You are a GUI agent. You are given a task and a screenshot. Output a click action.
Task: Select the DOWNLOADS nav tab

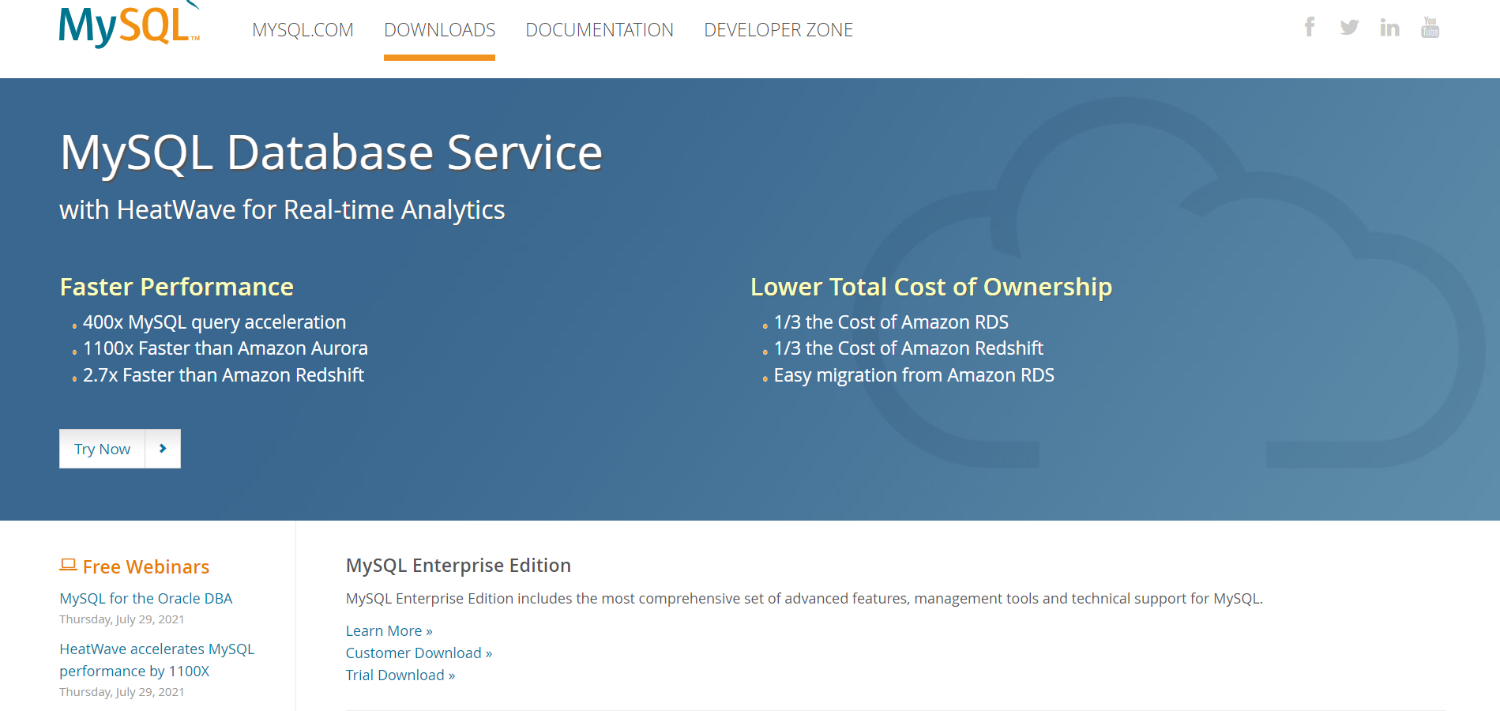coord(439,30)
